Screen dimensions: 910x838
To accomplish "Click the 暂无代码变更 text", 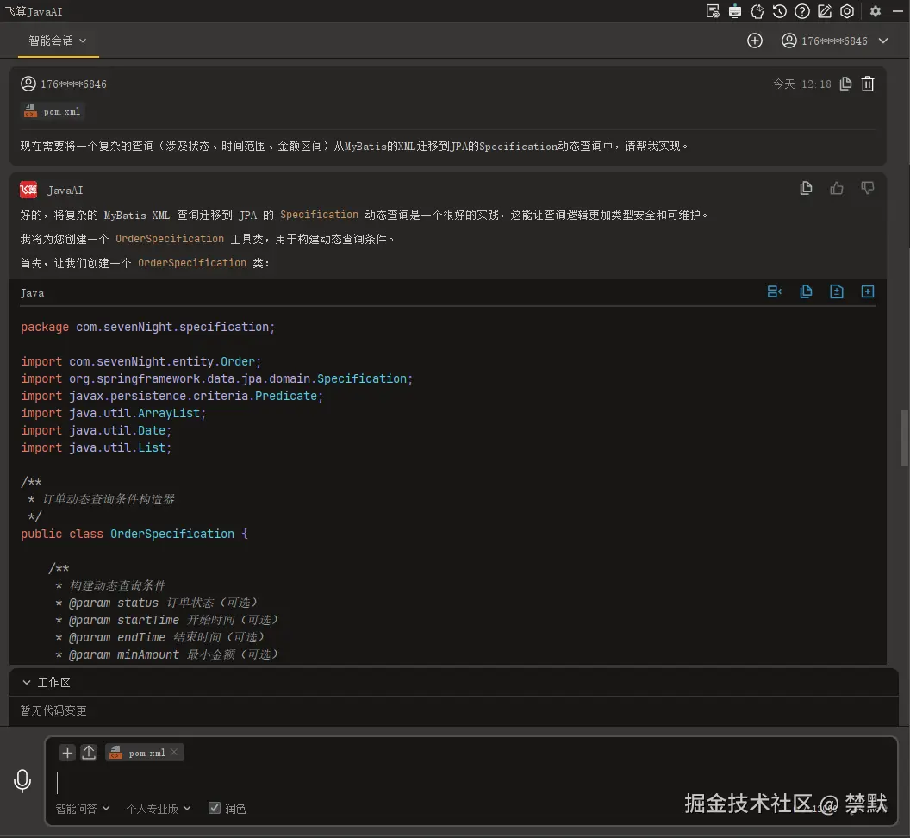I will coord(53,710).
